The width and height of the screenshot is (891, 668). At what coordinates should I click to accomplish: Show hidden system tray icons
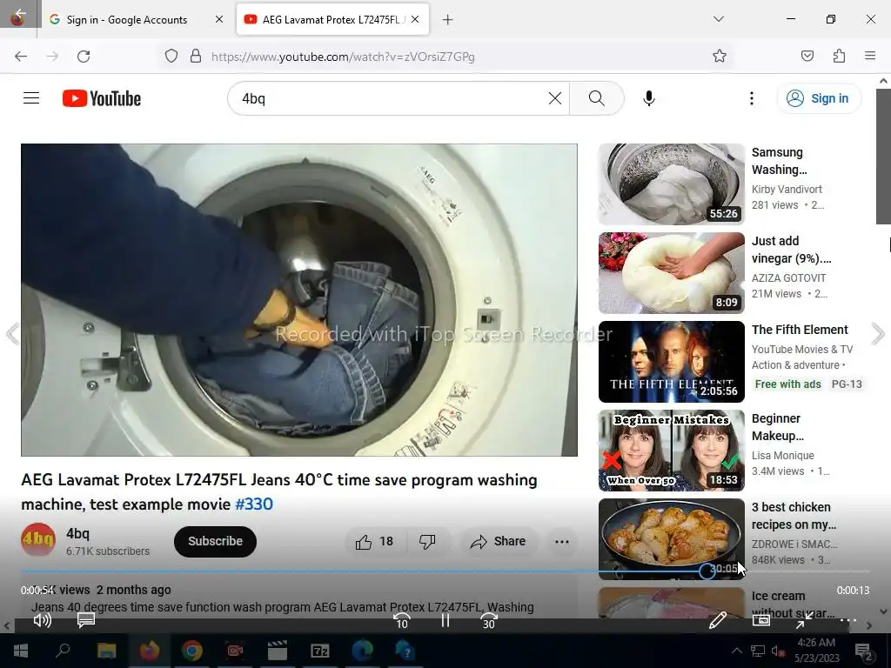(736, 651)
